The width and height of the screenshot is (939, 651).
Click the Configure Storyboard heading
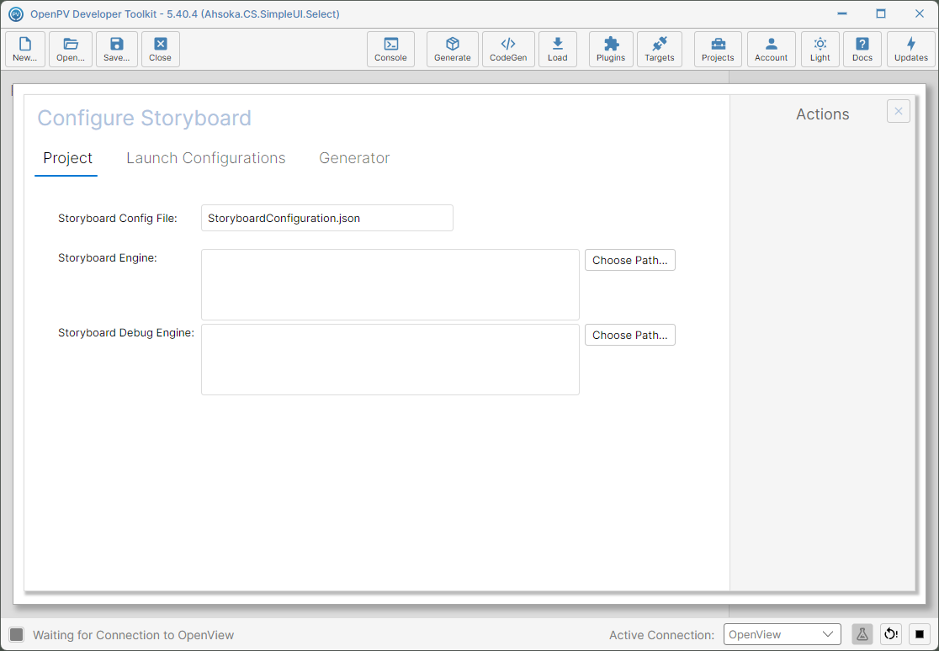click(145, 118)
